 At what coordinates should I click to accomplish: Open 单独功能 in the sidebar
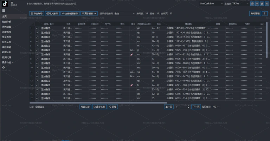point(7,47)
